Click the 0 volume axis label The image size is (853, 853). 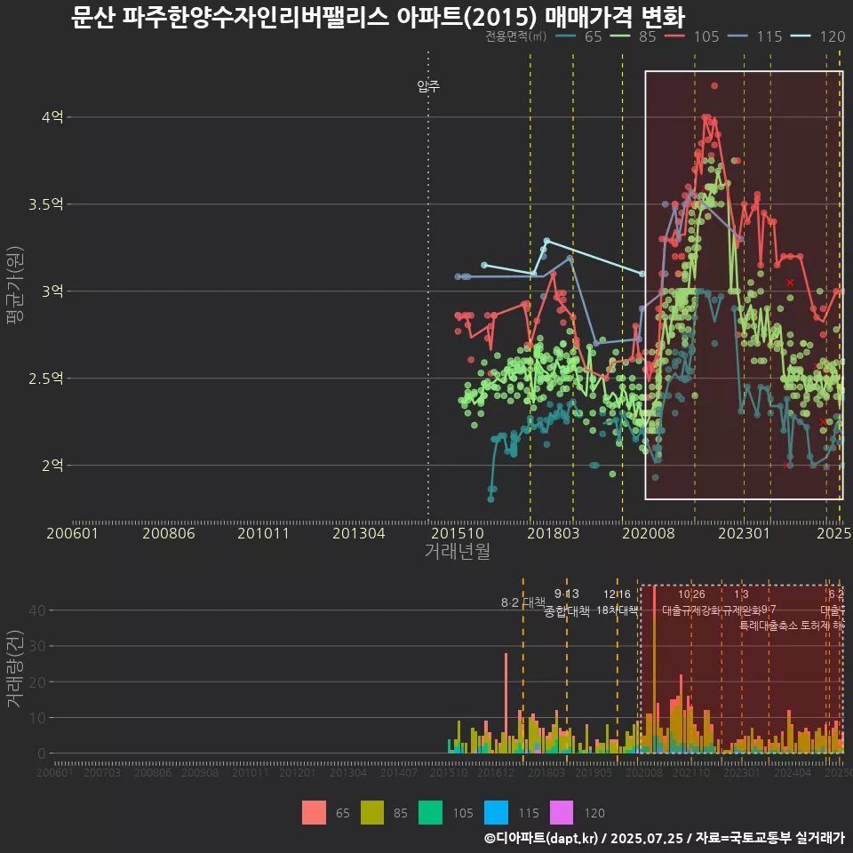point(42,754)
